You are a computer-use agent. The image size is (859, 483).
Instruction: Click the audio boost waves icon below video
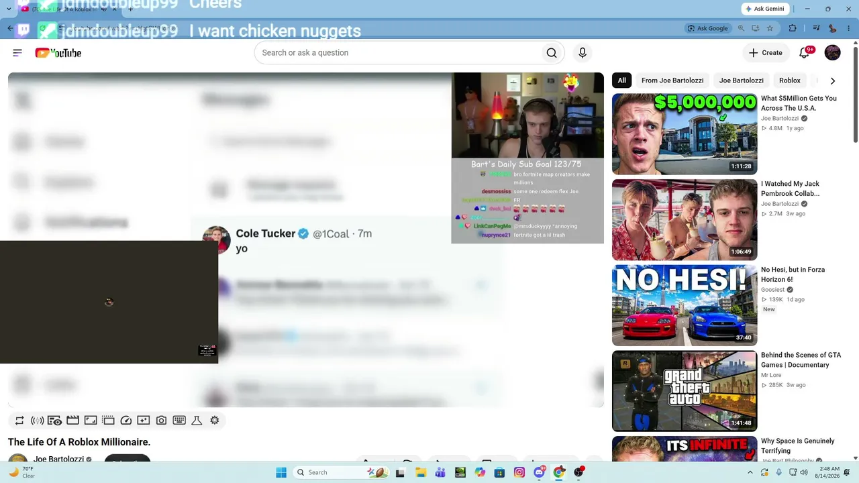38,421
